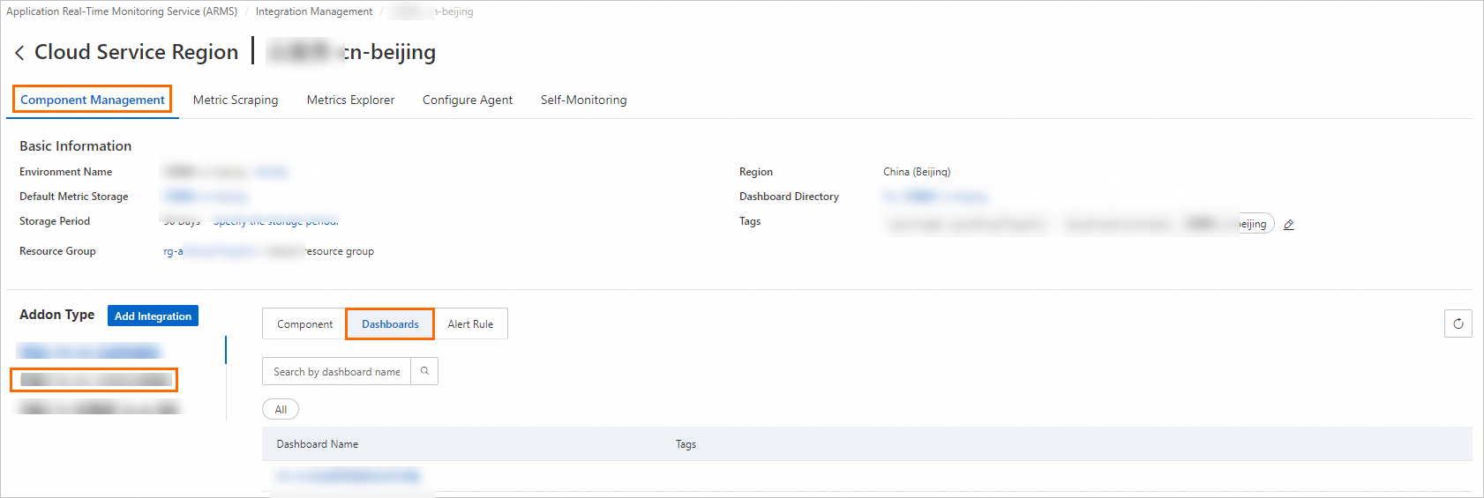1484x498 pixels.
Task: Click the specify the storage period link
Action: click(276, 221)
